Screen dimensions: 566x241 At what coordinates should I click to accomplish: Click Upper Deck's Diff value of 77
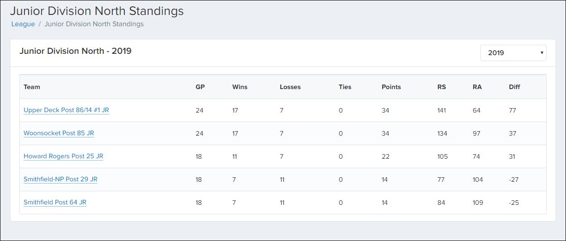tap(513, 110)
